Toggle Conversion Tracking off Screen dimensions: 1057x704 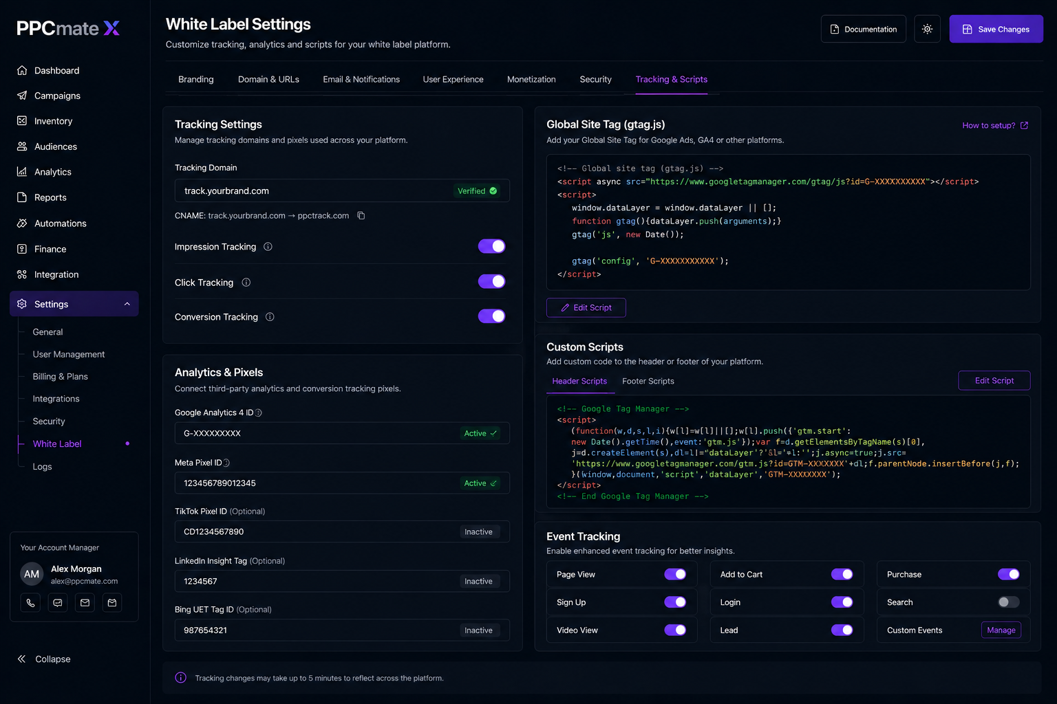(x=492, y=316)
